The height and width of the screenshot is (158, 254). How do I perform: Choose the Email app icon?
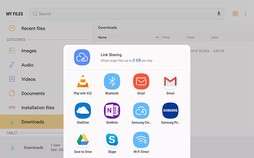(x=141, y=82)
